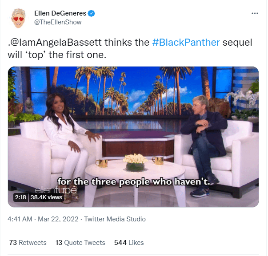This screenshot has height=256, width=268.
Task: Click the Twitter Media Studio source label
Action: click(x=115, y=219)
